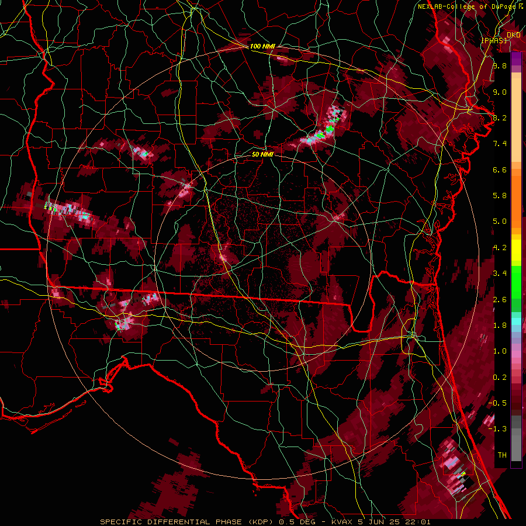Click the "TH" threshold label on the scale
The height and width of the screenshot is (526, 526).
502,455
